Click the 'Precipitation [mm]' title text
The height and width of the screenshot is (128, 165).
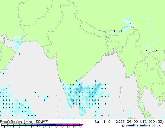coord(17,122)
